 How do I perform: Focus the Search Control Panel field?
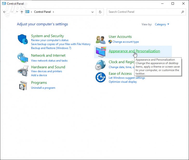pos(146,12)
